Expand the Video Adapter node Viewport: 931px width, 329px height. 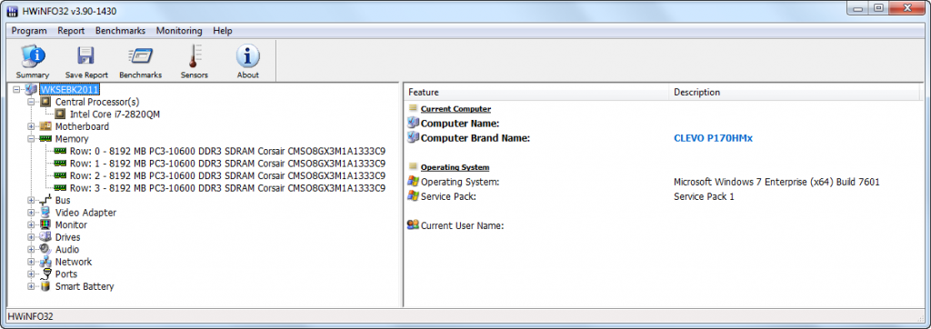click(x=31, y=213)
